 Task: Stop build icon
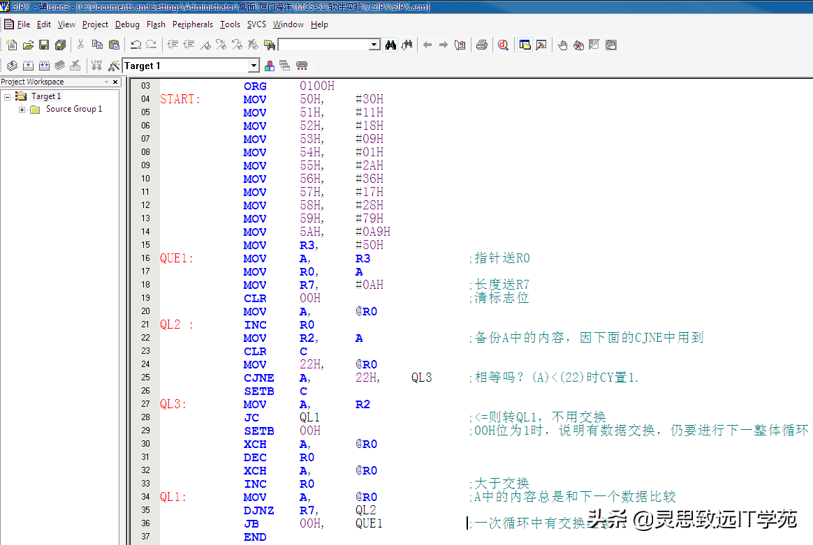pos(75,66)
